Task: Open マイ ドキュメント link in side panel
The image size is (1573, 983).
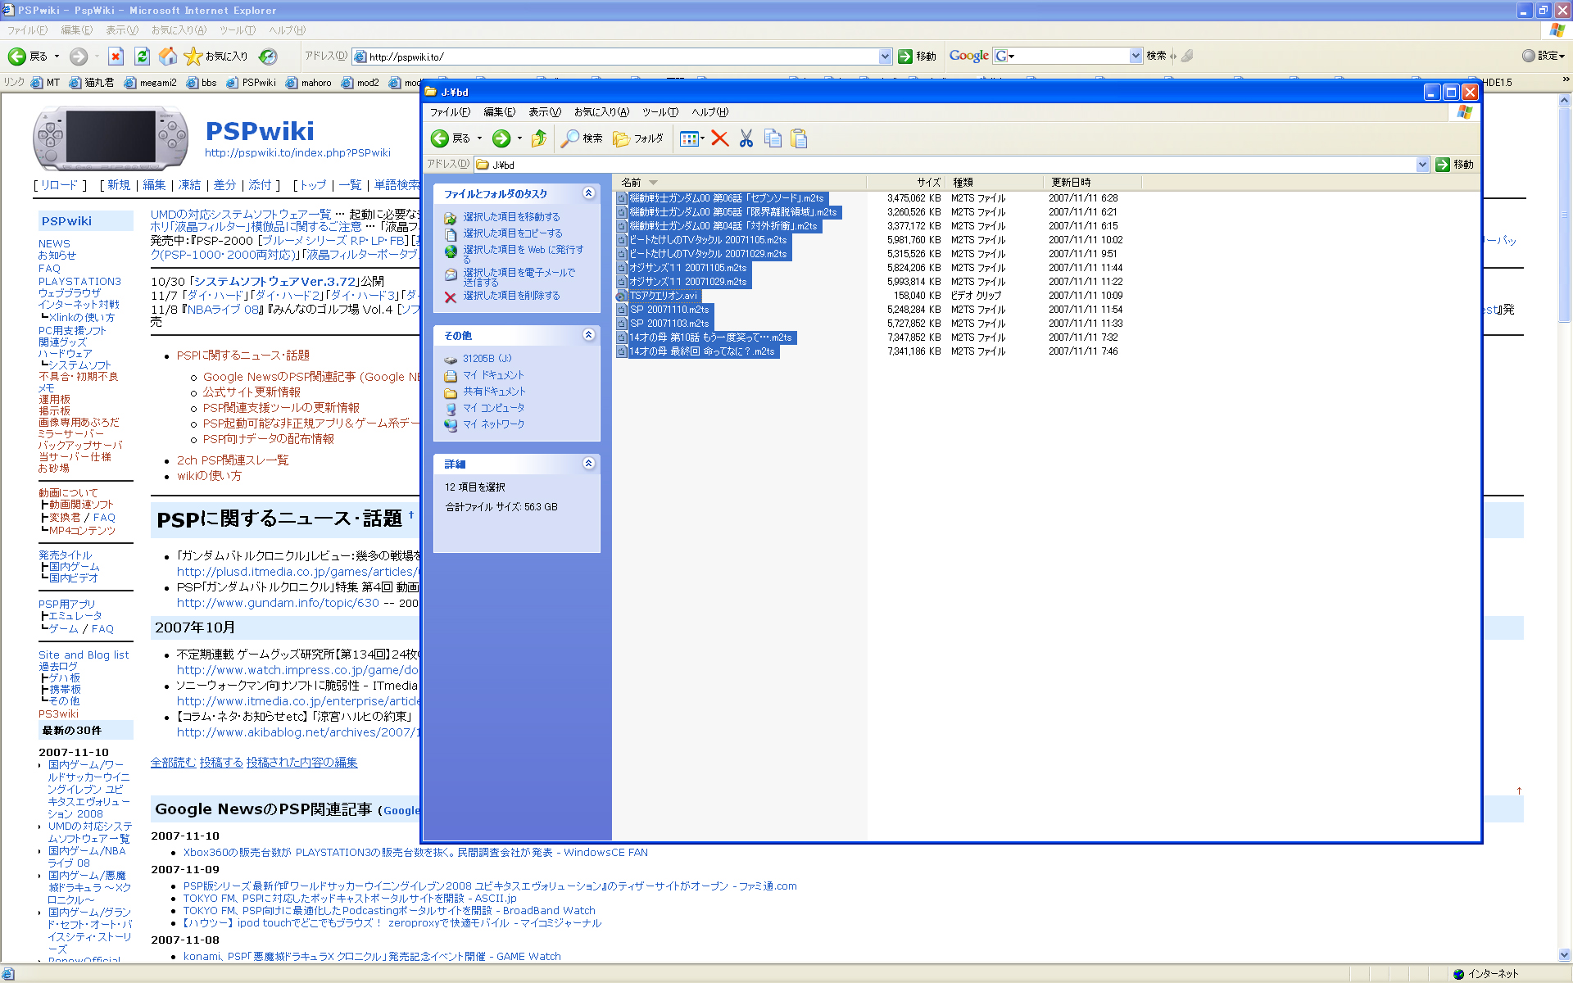Action: point(493,375)
